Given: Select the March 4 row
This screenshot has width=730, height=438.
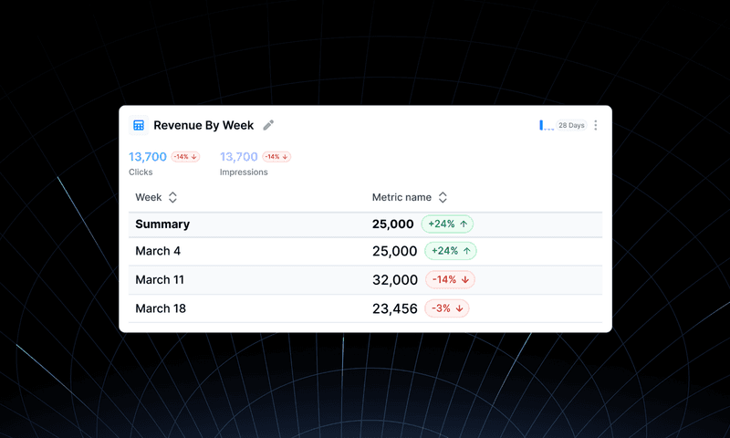Looking at the screenshot, I should [366, 251].
